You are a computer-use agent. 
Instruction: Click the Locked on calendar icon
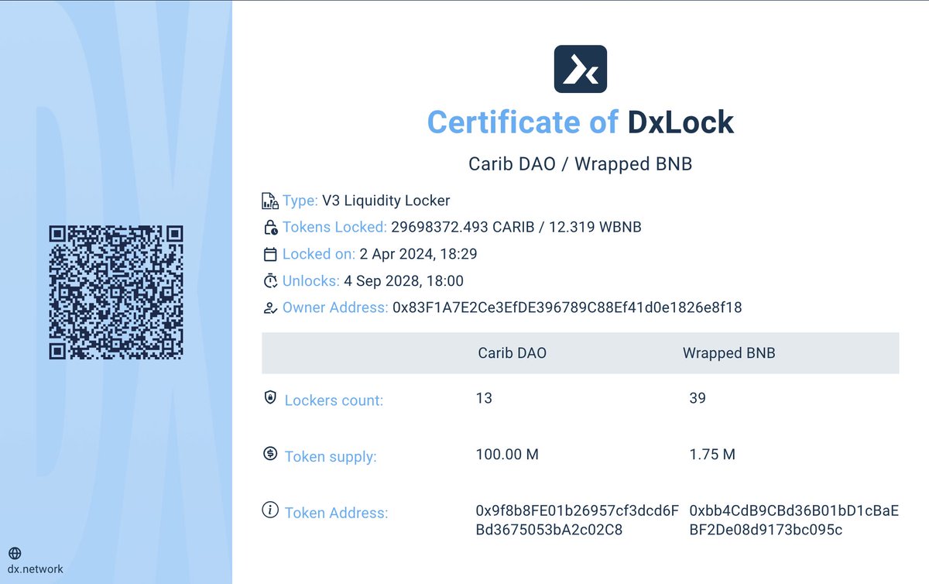pos(270,254)
